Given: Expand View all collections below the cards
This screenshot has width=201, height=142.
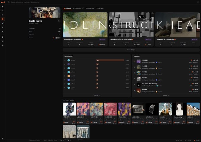Looking at the screenshot, I should point(131,50).
